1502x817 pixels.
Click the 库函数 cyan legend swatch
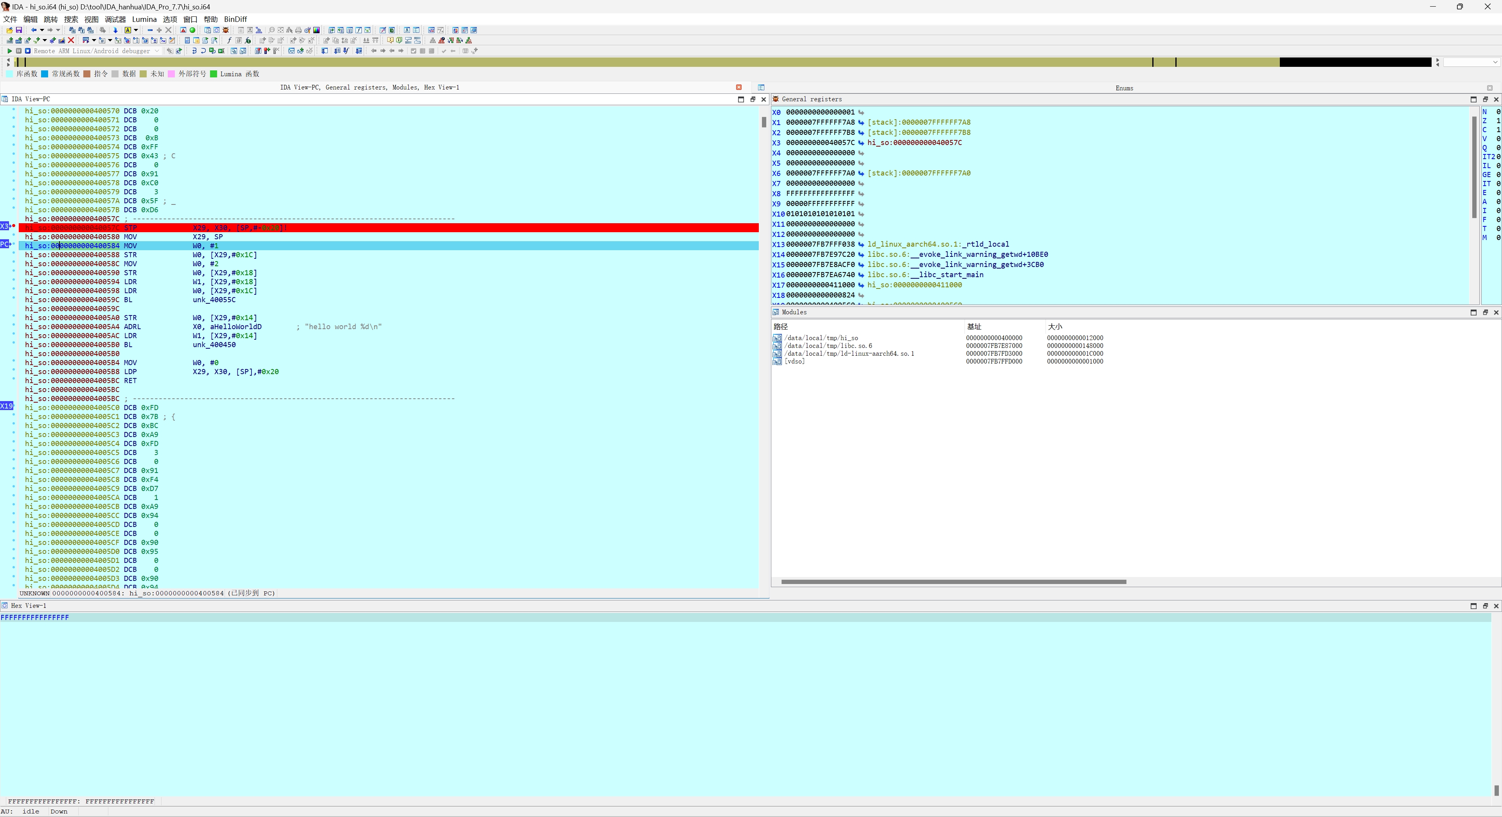tap(9, 74)
